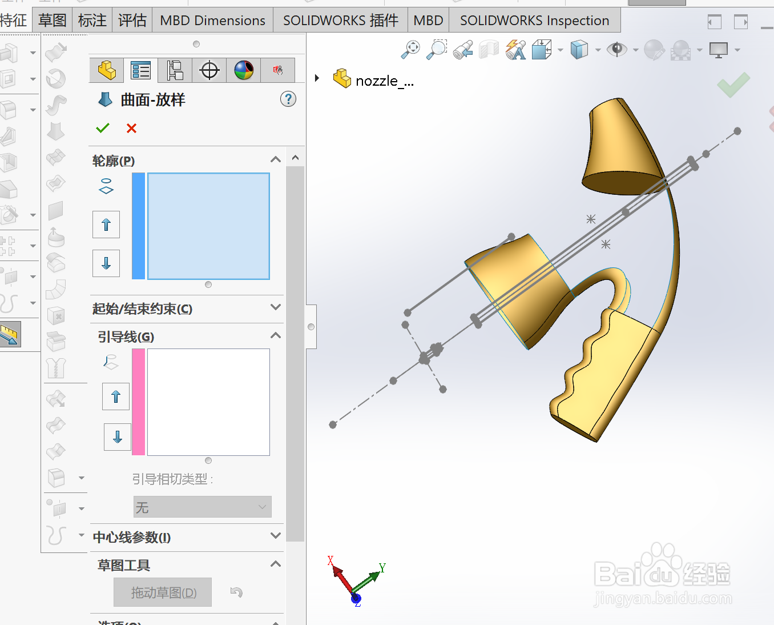
Task: Toggle Section View tool
Action: pos(489,50)
